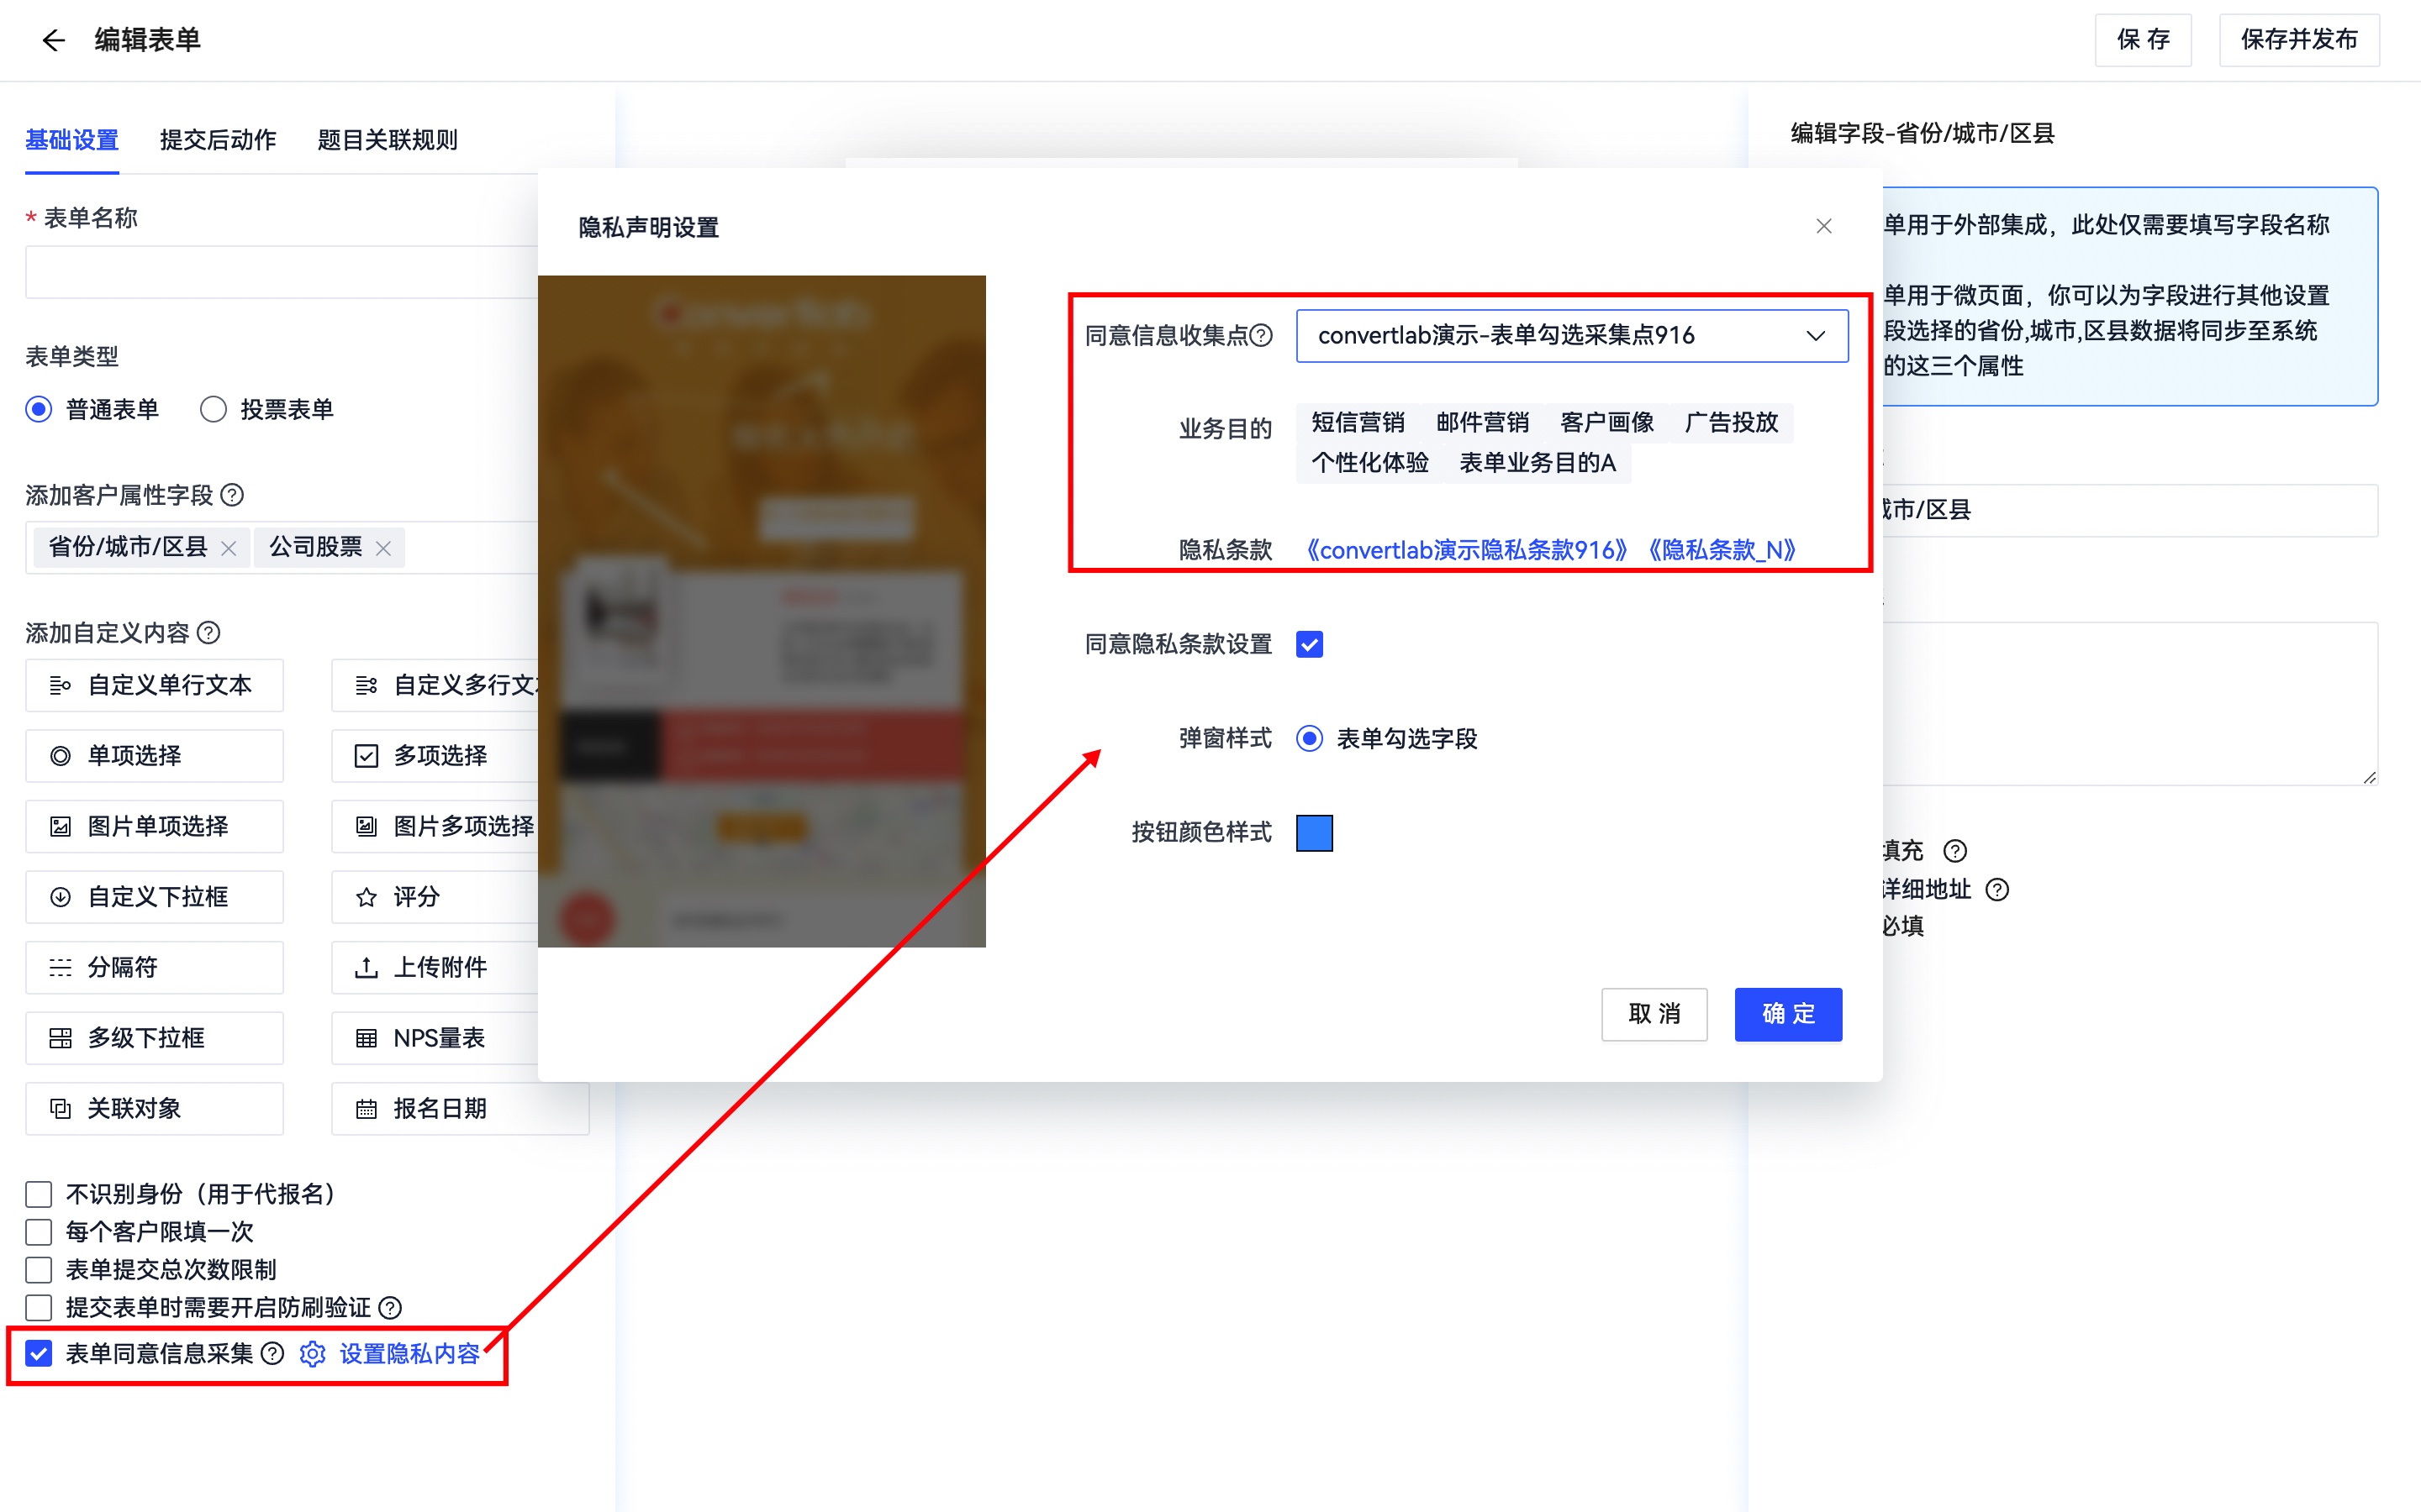Click 保存 button

click(x=2143, y=40)
